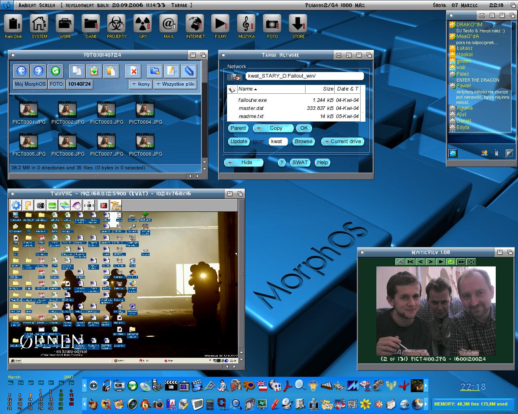Click the Browse button
This screenshot has height=414, width=518.
click(x=304, y=142)
